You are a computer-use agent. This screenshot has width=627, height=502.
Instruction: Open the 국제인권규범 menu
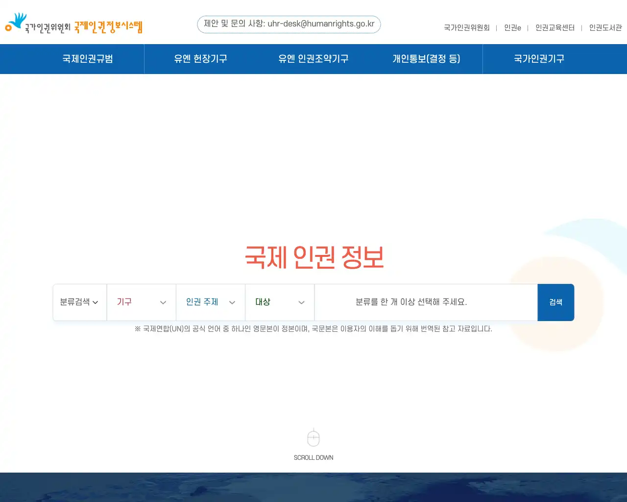click(x=87, y=59)
